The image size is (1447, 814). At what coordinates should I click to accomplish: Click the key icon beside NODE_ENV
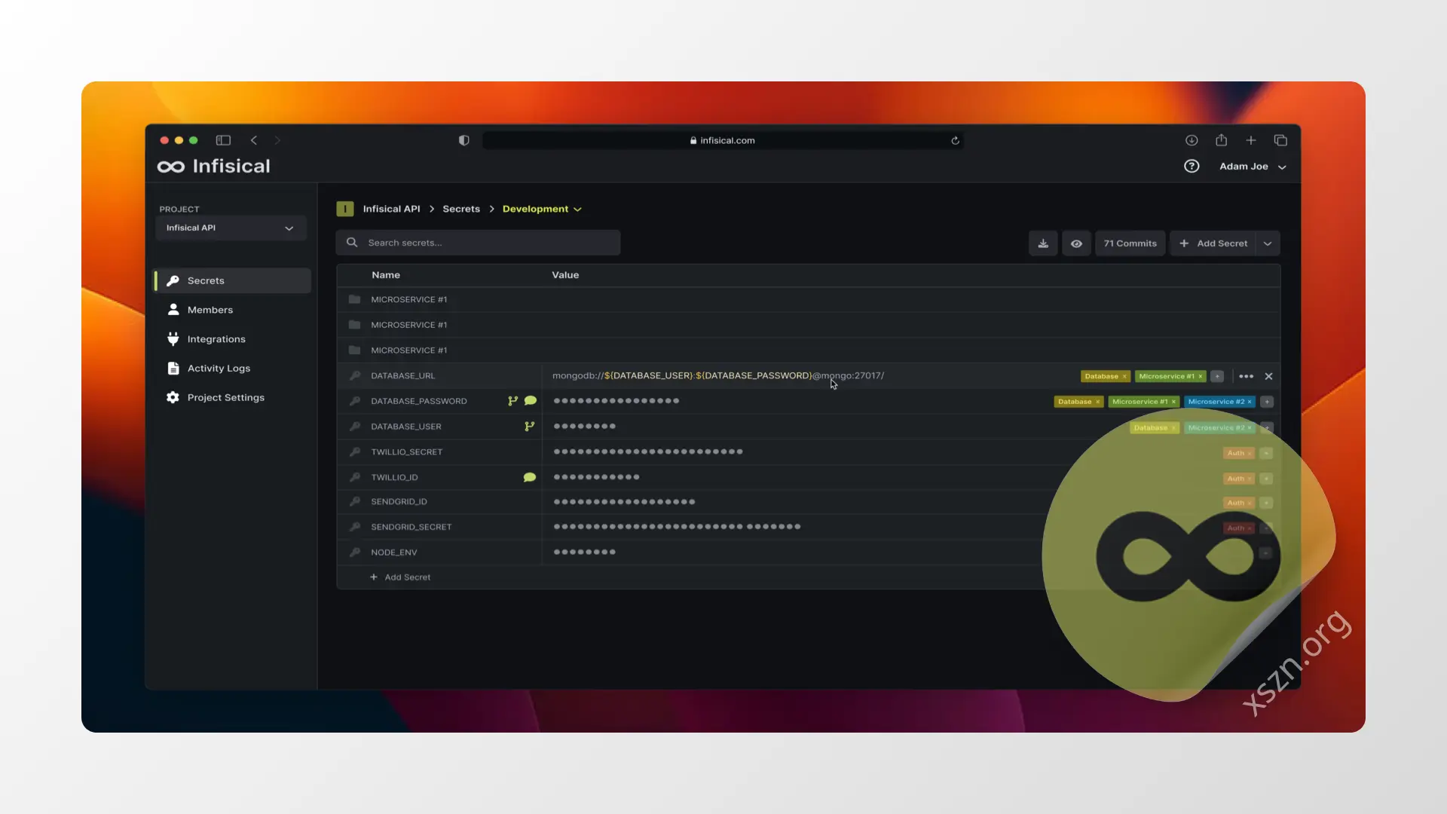[x=354, y=552]
